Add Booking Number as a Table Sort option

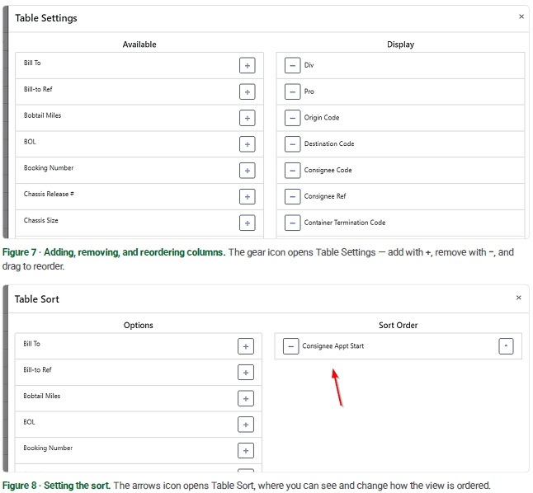(246, 451)
